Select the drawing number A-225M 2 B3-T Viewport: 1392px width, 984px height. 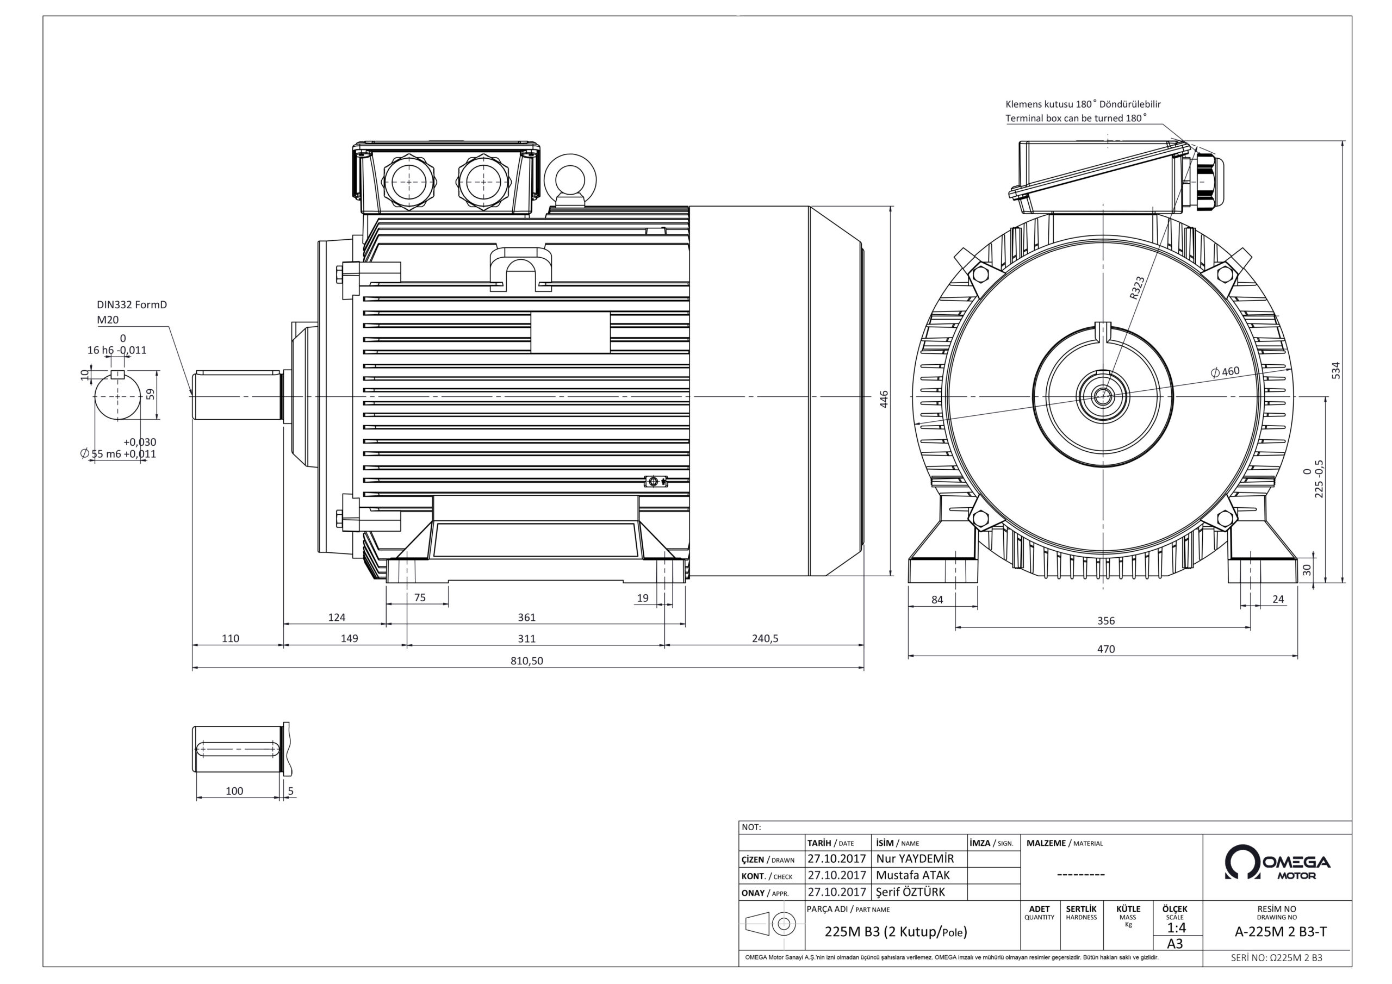coord(1281,932)
